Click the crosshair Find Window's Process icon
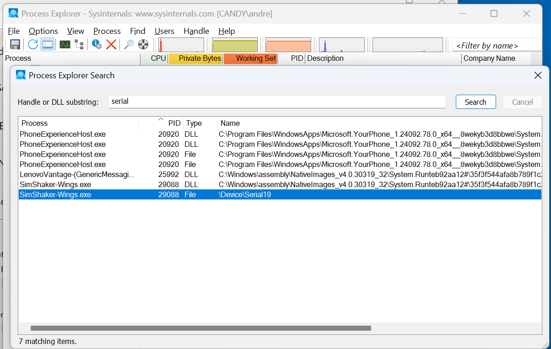Viewport: 551px width, 349px height. pyautogui.click(x=143, y=44)
